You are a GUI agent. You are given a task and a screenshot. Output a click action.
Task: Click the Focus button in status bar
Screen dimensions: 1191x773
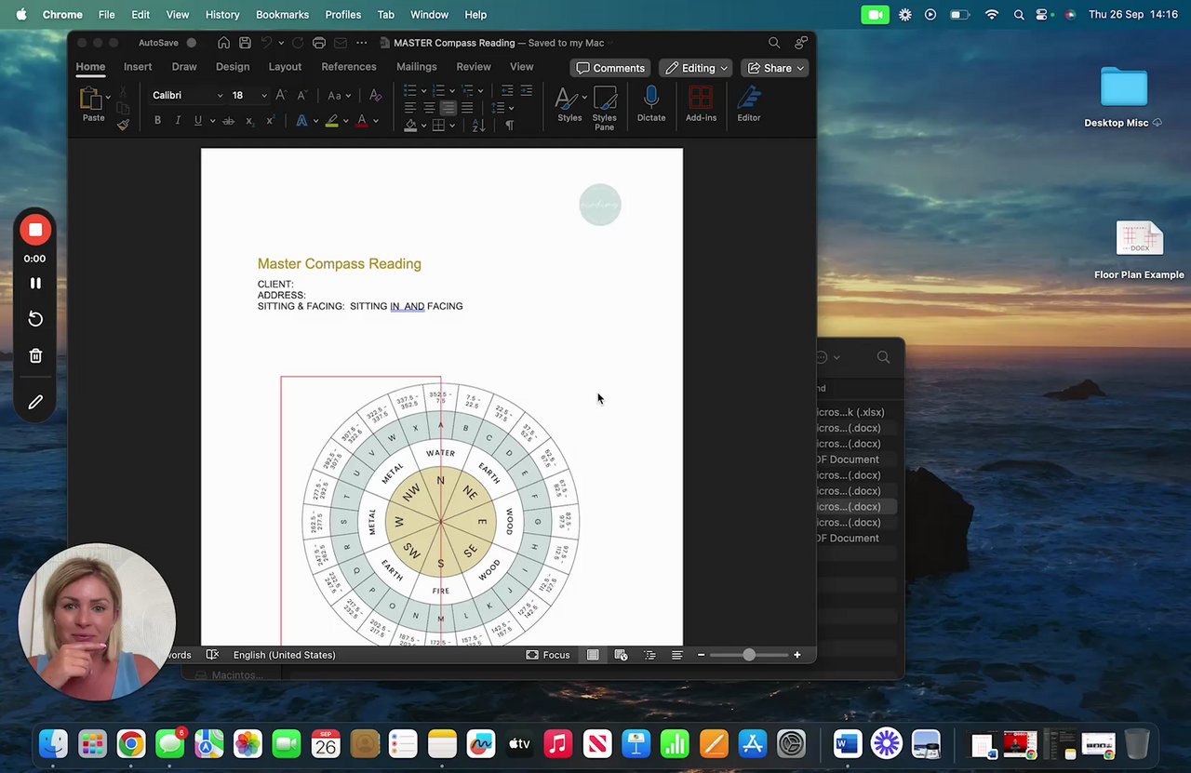548,655
